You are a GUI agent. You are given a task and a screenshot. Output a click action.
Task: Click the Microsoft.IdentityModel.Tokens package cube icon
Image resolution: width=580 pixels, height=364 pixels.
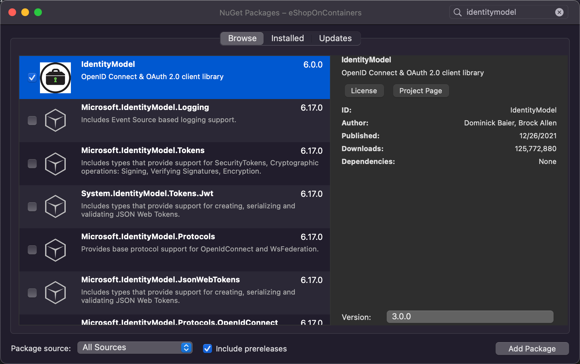[55, 164]
